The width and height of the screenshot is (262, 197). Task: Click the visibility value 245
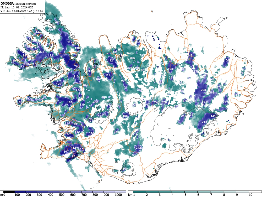tap(157, 102)
